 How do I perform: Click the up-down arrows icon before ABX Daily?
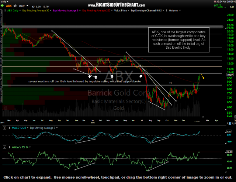(x=5, y=11)
